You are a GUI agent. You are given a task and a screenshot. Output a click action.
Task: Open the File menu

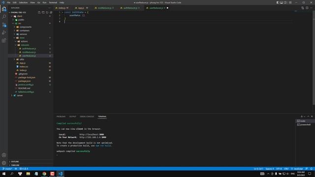[x=9, y=2]
